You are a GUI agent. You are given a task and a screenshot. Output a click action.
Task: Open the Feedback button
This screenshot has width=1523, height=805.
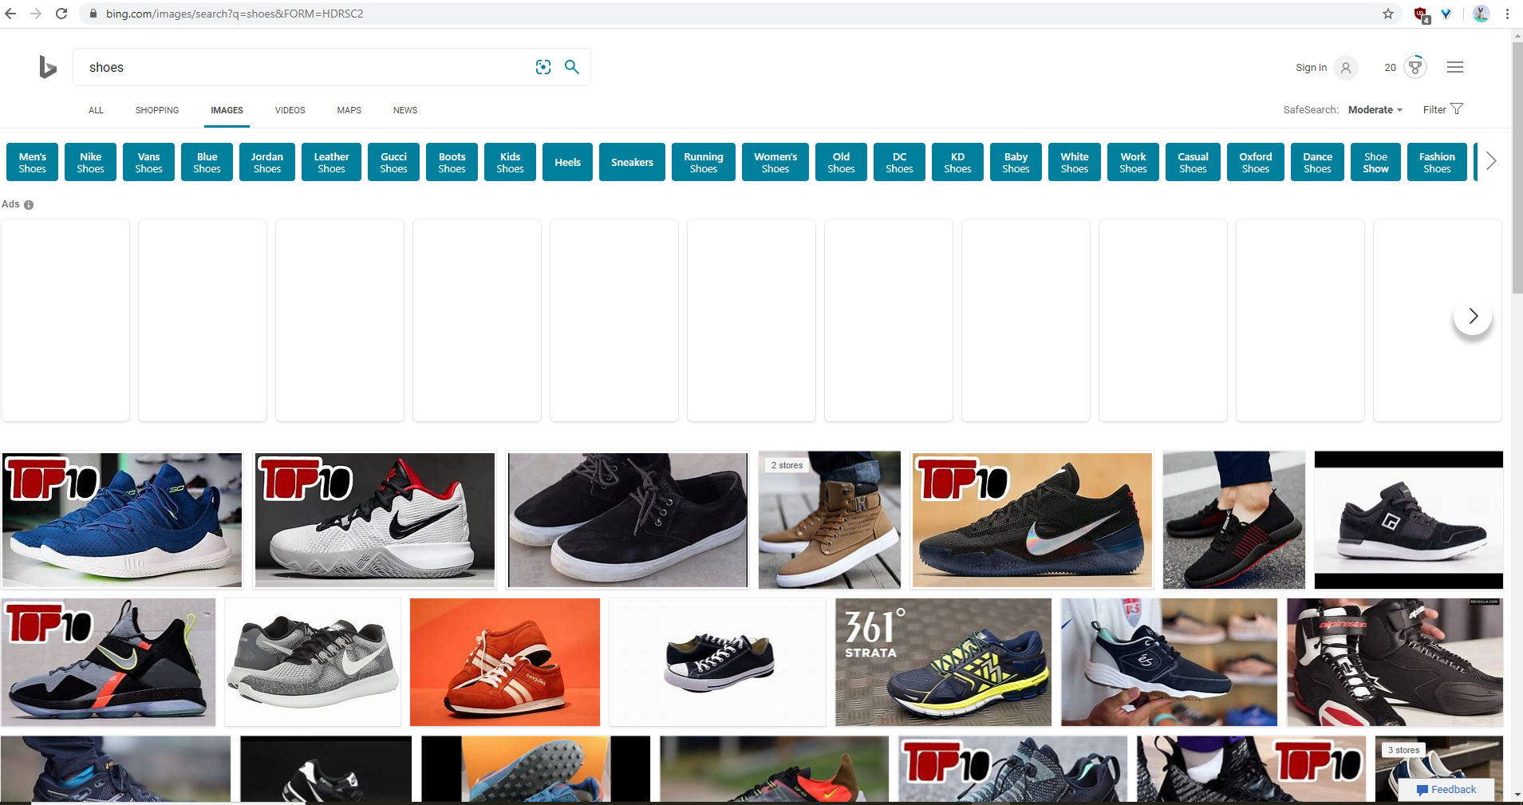pos(1446,789)
